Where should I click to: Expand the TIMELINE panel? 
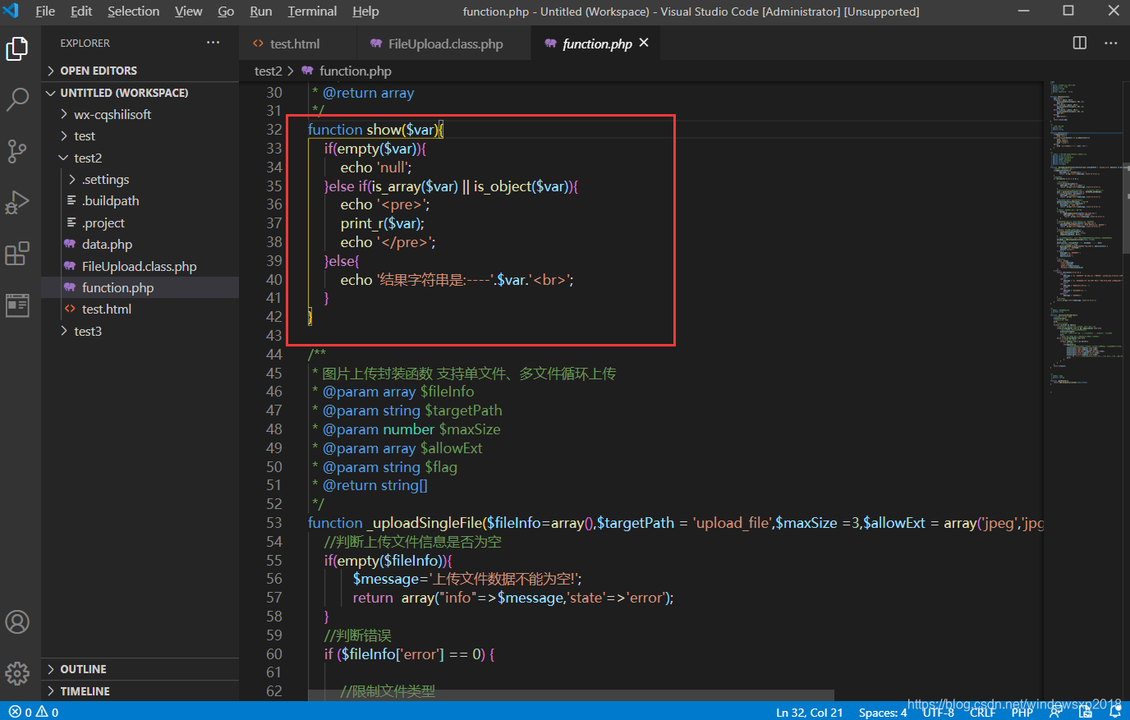pyautogui.click(x=85, y=691)
